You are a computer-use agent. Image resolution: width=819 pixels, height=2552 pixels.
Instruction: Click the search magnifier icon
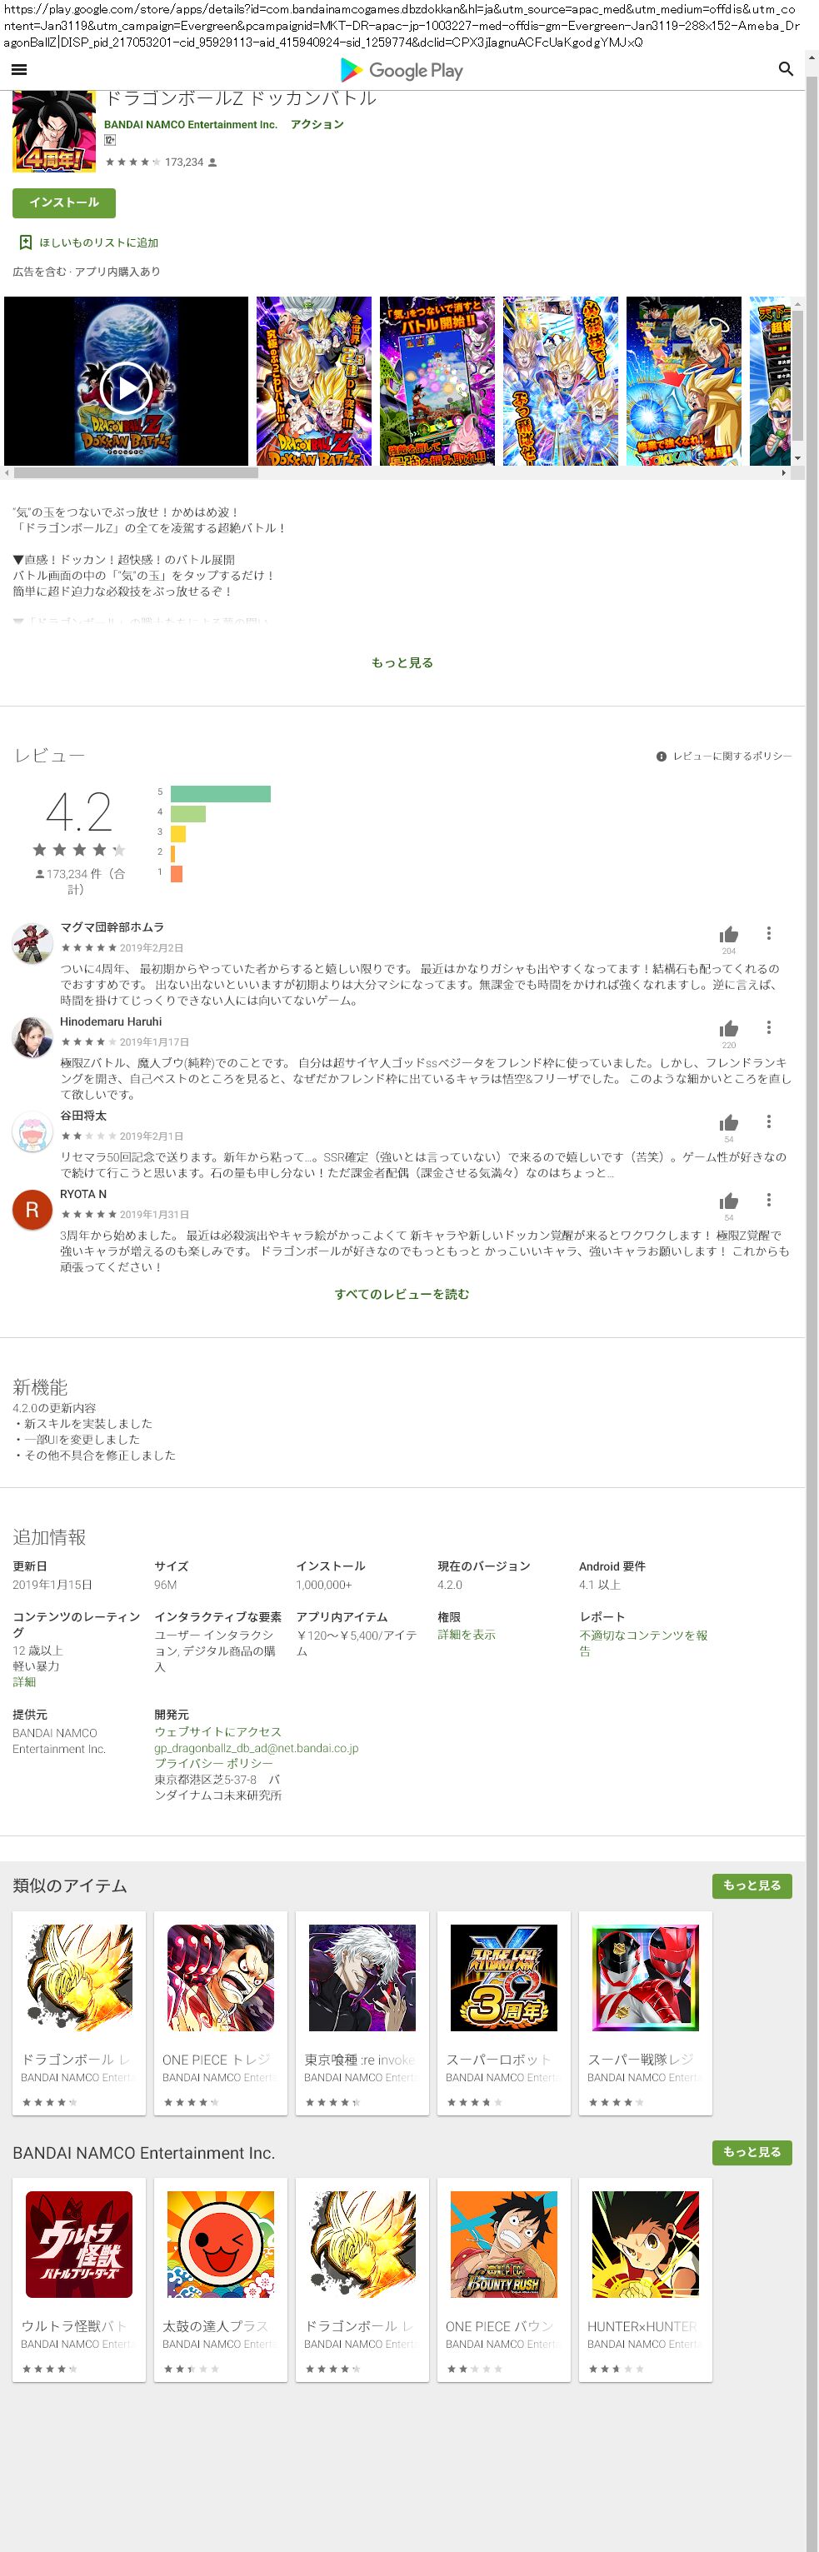786,69
